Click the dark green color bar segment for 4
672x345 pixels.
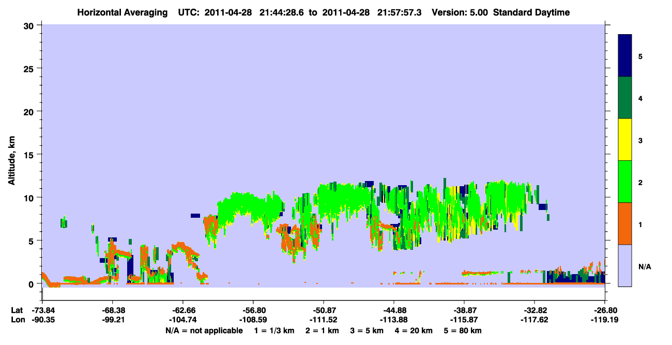pyautogui.click(x=625, y=98)
